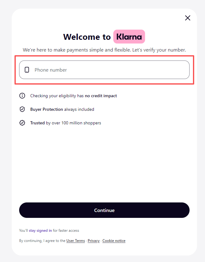Screen dimensions: 205x262
Task: Click the for faster access text
Action: coord(66,231)
